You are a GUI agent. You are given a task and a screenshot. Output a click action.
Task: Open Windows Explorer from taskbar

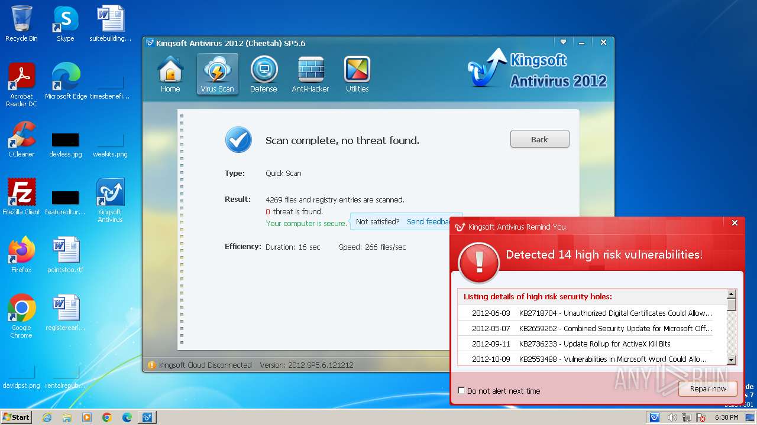coord(67,417)
